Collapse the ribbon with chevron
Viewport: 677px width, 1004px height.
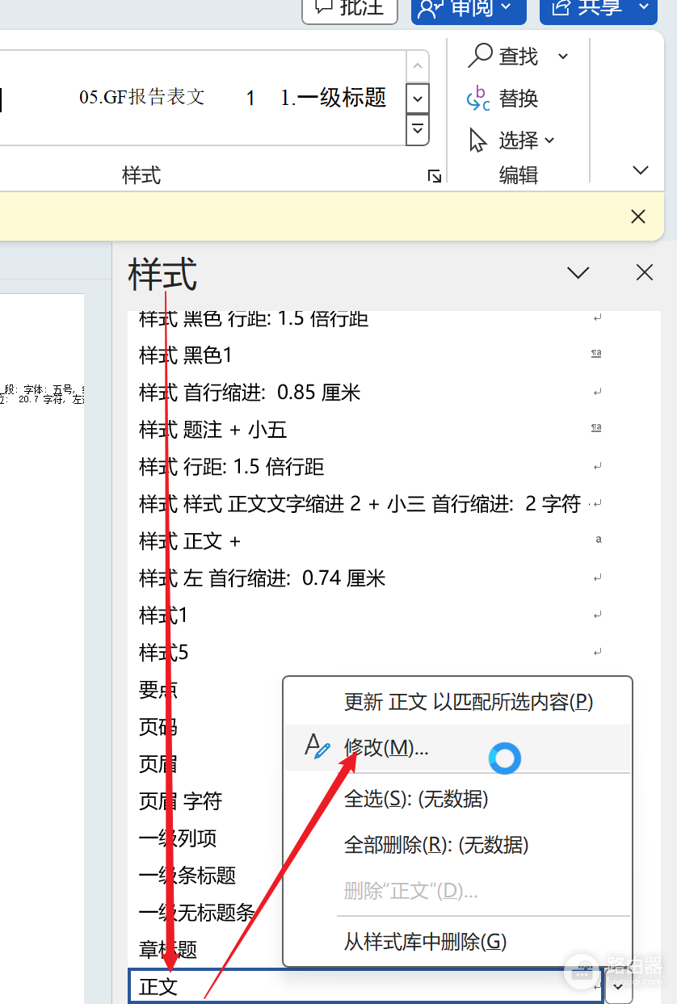pyautogui.click(x=641, y=170)
